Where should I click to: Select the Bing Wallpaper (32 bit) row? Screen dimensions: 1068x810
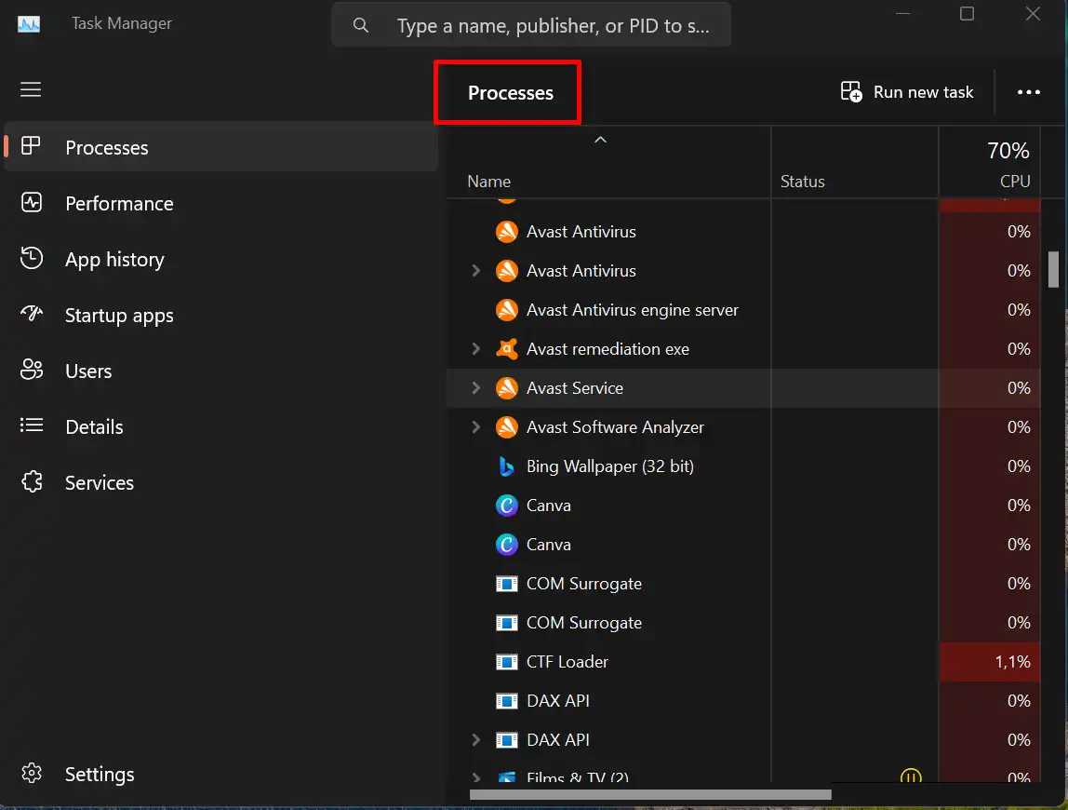coord(743,466)
